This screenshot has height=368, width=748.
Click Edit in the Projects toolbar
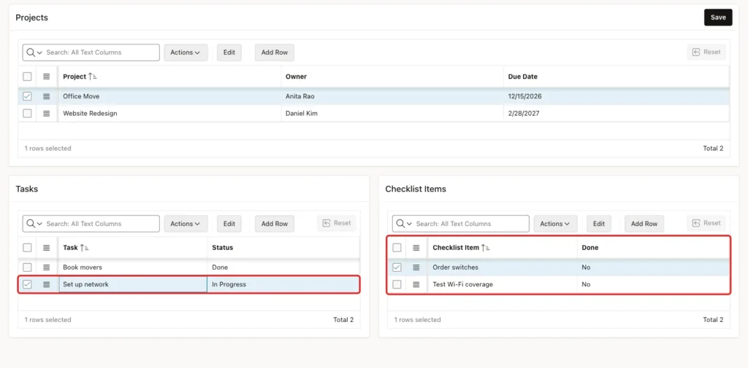[x=229, y=52]
